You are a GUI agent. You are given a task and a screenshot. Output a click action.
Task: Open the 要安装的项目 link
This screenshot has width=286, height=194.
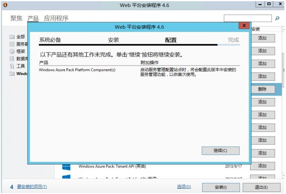pyautogui.click(x=32, y=187)
